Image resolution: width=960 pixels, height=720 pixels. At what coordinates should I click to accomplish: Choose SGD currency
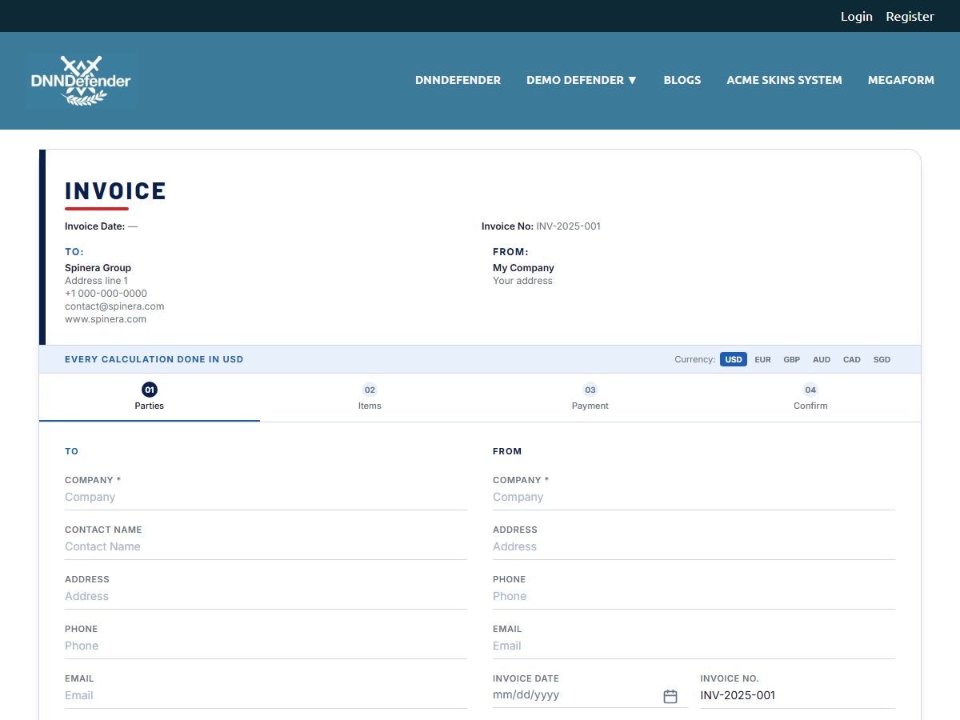882,360
